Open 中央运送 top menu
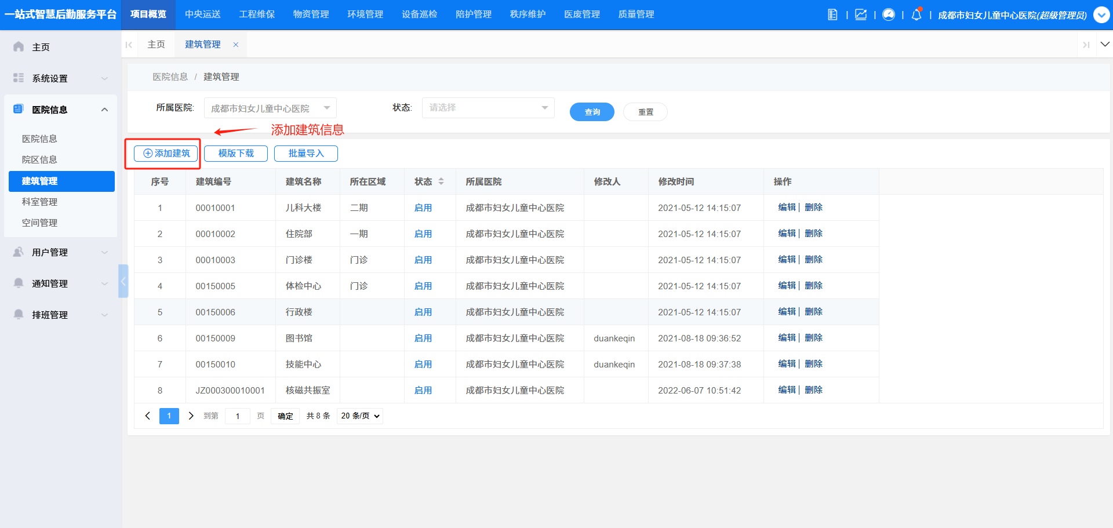The width and height of the screenshot is (1113, 528). point(203,14)
